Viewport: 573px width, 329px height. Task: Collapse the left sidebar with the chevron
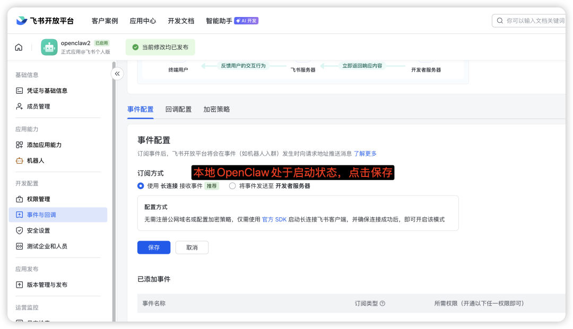point(117,74)
